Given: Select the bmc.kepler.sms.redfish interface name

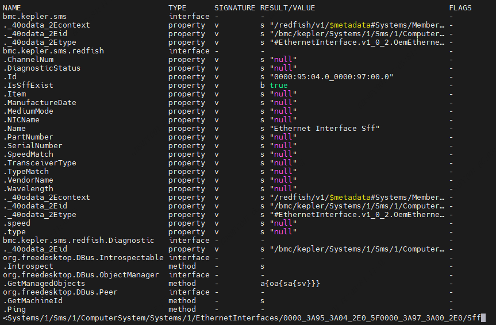Looking at the screenshot, I should coord(53,51).
